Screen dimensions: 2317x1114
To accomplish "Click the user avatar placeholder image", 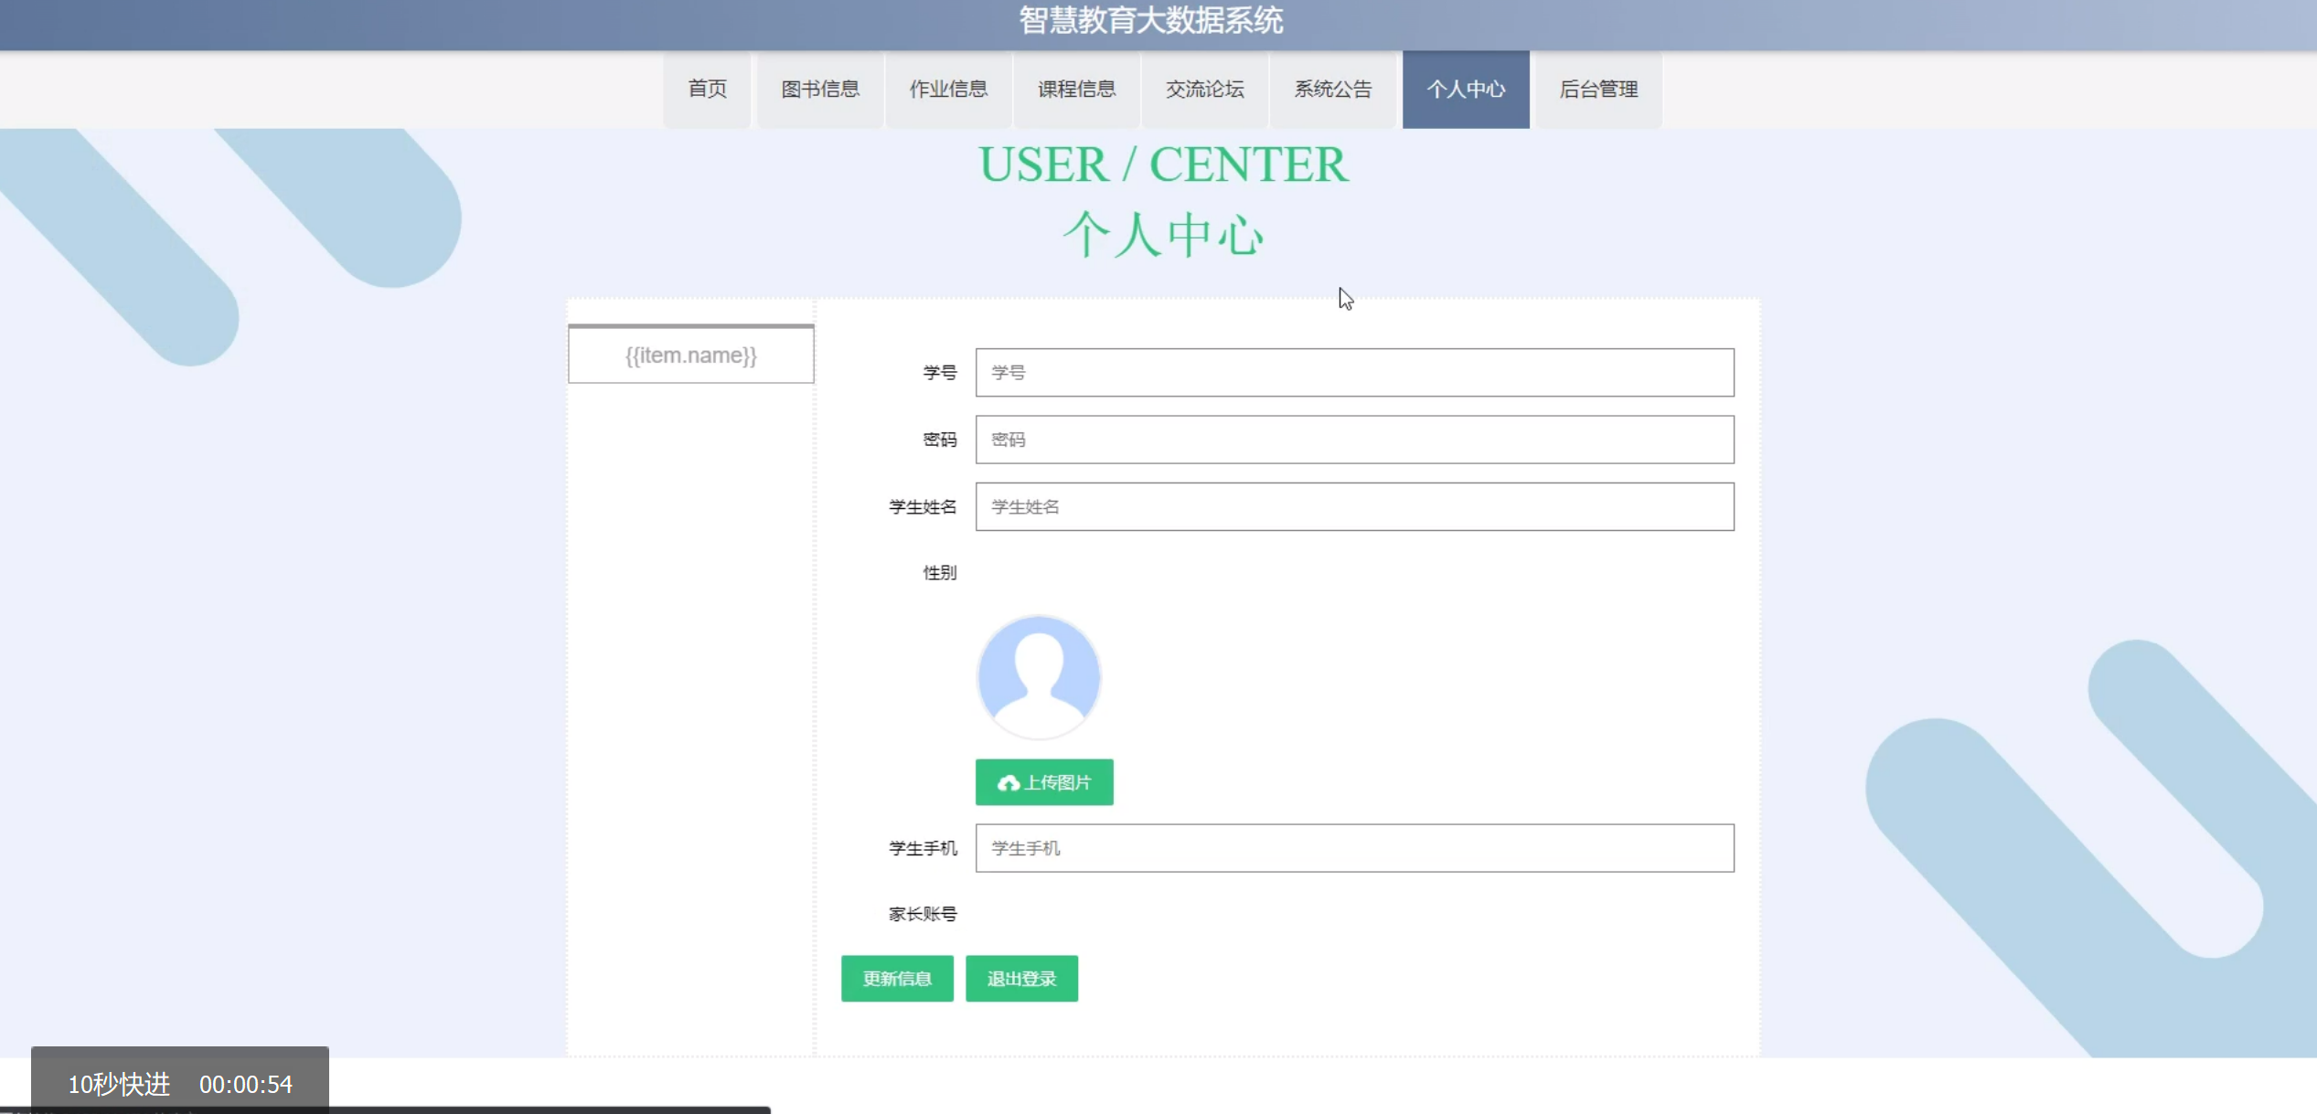I will click(x=1039, y=676).
